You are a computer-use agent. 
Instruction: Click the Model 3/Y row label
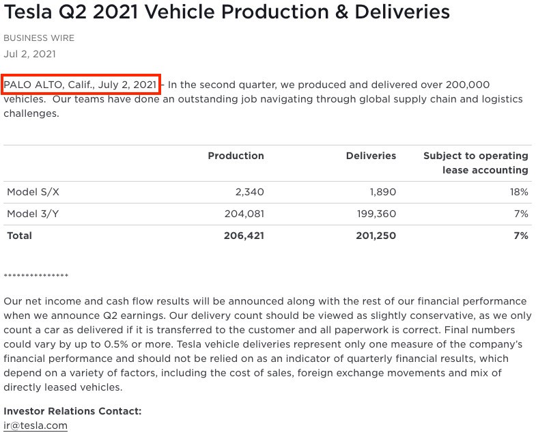tap(33, 214)
